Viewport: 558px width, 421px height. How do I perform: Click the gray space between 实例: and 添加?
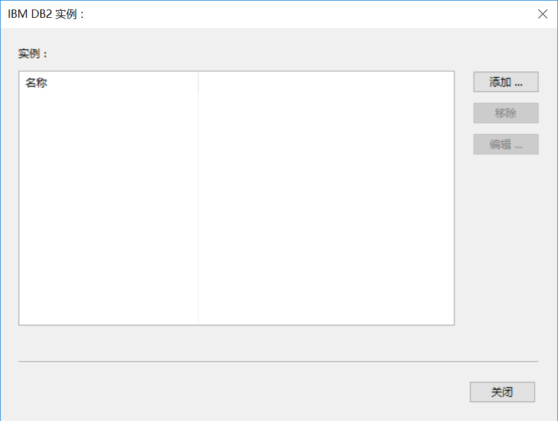(x=260, y=53)
